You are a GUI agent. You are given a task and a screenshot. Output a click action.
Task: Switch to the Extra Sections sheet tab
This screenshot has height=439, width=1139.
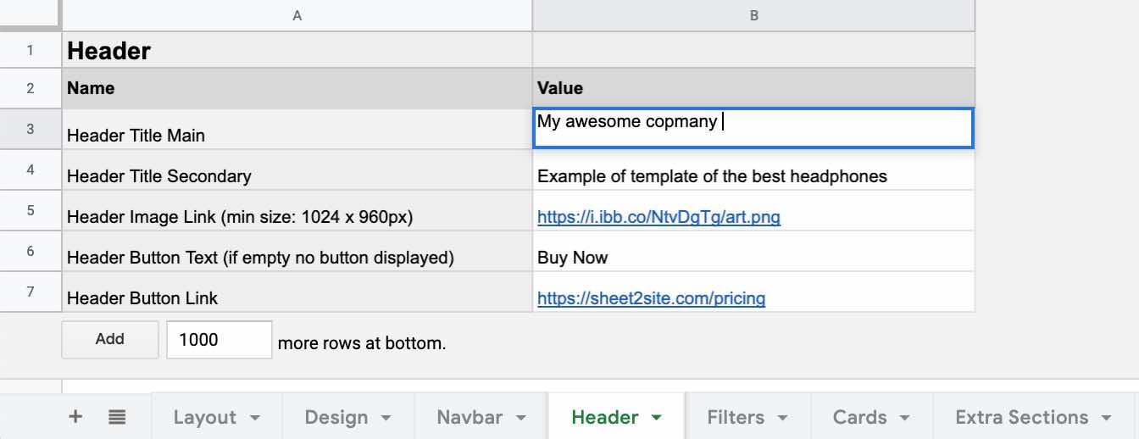coord(1021,417)
